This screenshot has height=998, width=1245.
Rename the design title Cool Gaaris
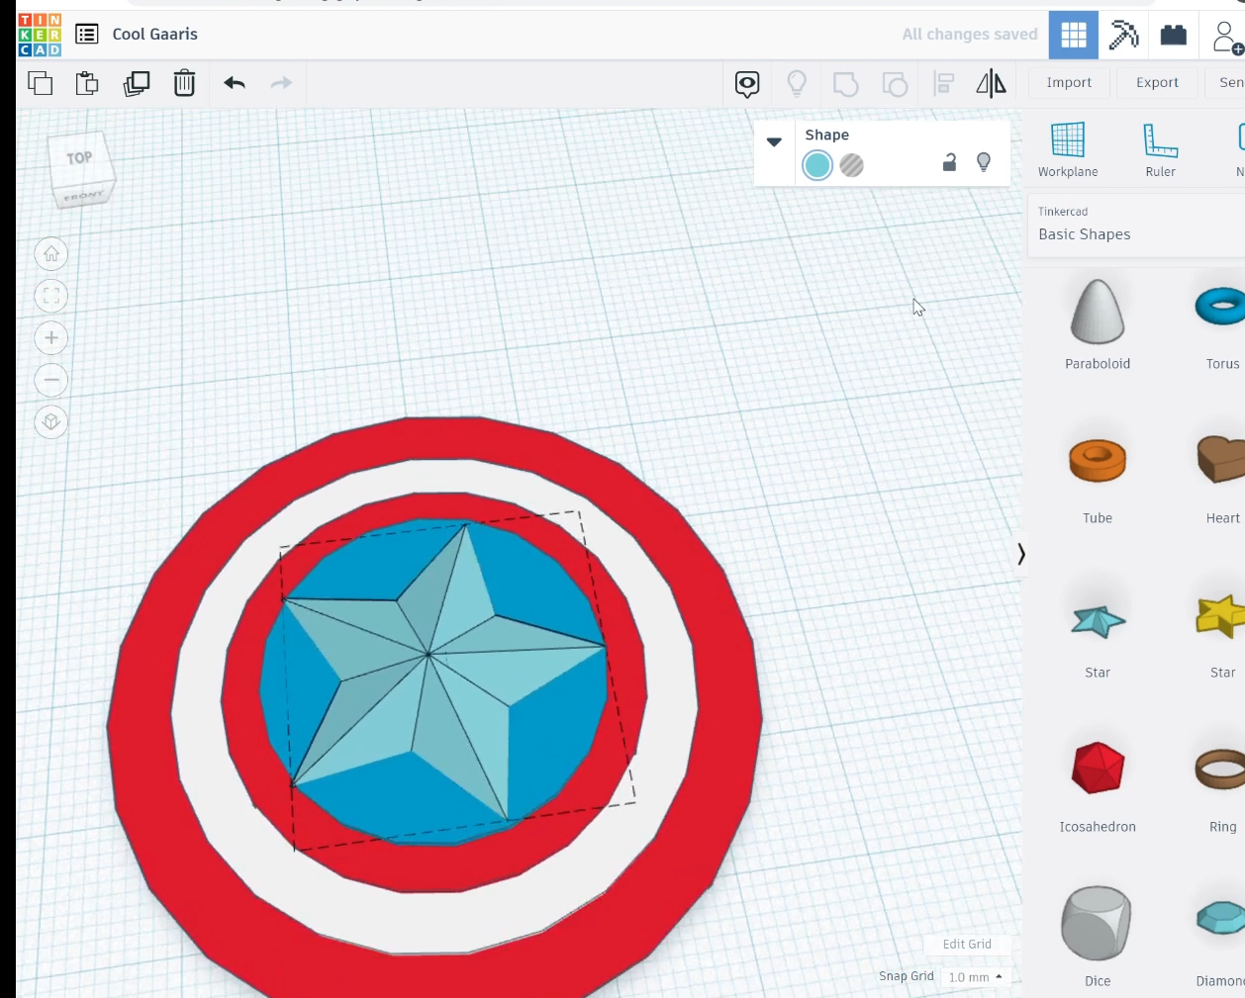click(x=155, y=34)
